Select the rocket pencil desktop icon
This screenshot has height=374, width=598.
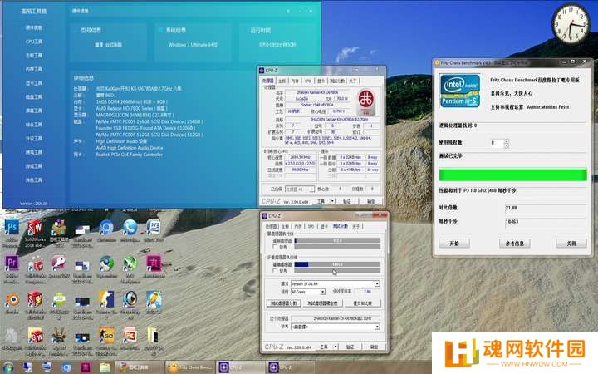154,299
